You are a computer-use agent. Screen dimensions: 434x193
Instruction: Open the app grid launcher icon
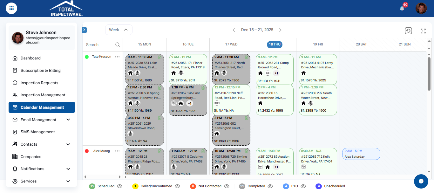pyautogui.click(x=11, y=8)
